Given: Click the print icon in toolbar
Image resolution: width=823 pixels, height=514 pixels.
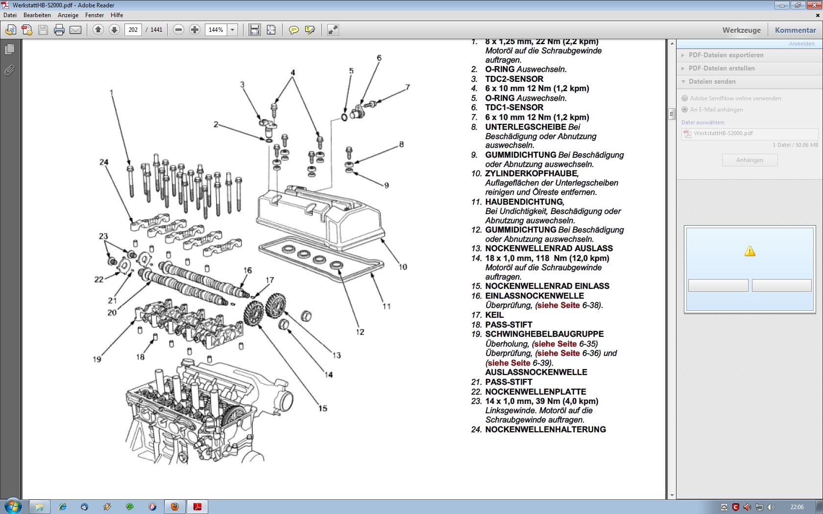Looking at the screenshot, I should pyautogui.click(x=59, y=30).
